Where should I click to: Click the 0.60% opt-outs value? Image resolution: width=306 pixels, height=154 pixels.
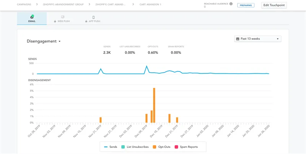pos(153,53)
